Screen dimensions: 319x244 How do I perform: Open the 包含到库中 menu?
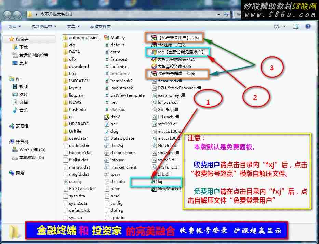pyautogui.click(x=44, y=26)
